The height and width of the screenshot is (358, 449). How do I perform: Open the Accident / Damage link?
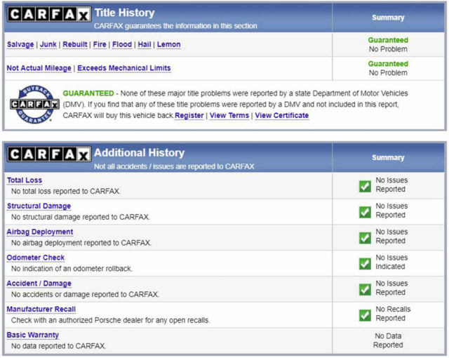[x=39, y=284]
